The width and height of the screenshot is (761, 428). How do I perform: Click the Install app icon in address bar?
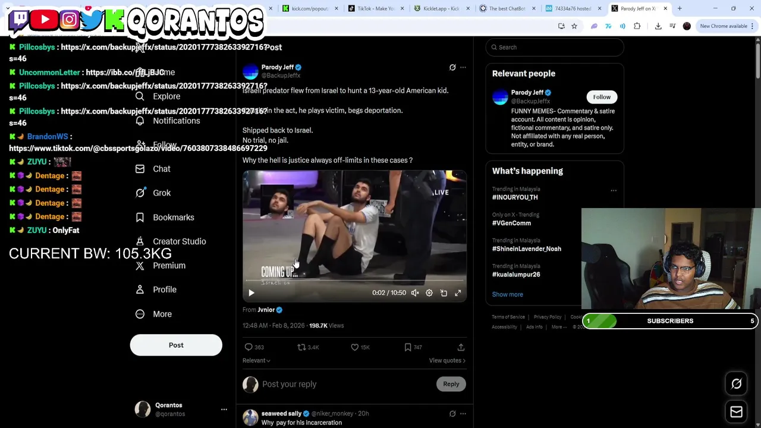pos(561,26)
